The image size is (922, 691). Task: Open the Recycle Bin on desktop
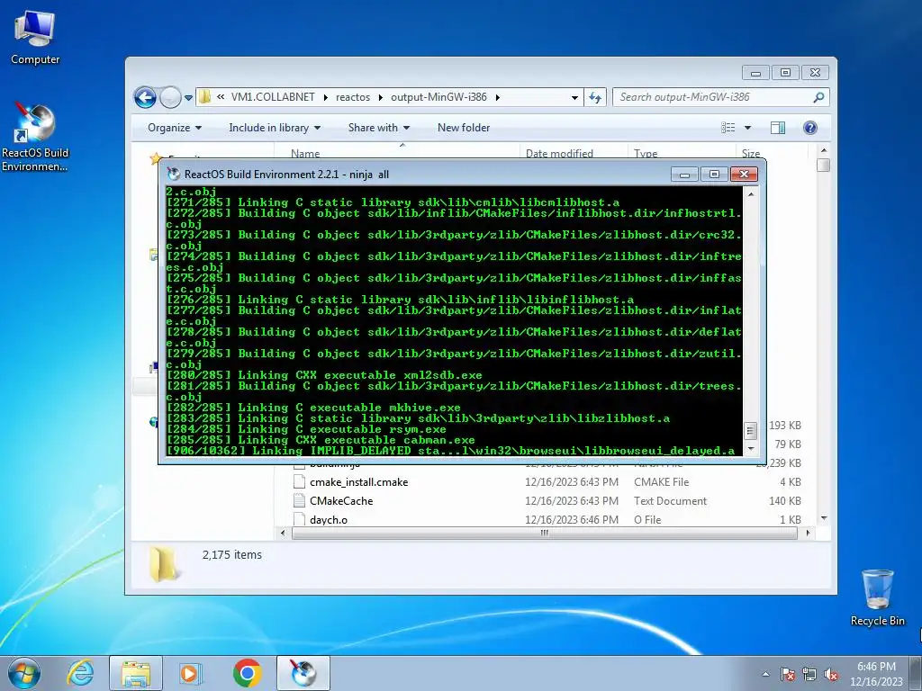(x=877, y=597)
